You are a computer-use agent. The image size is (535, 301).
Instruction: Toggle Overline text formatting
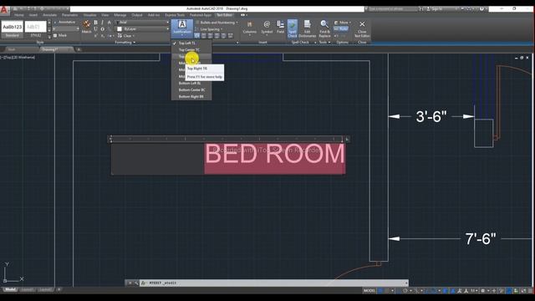[102, 29]
